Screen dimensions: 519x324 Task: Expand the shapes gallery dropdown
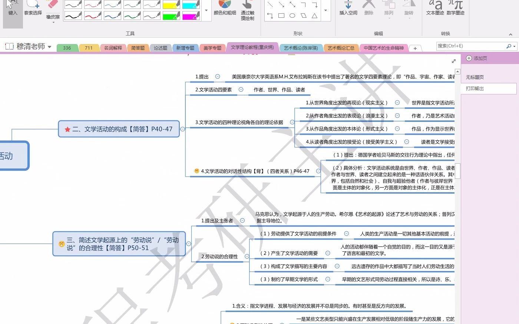coord(325,10)
